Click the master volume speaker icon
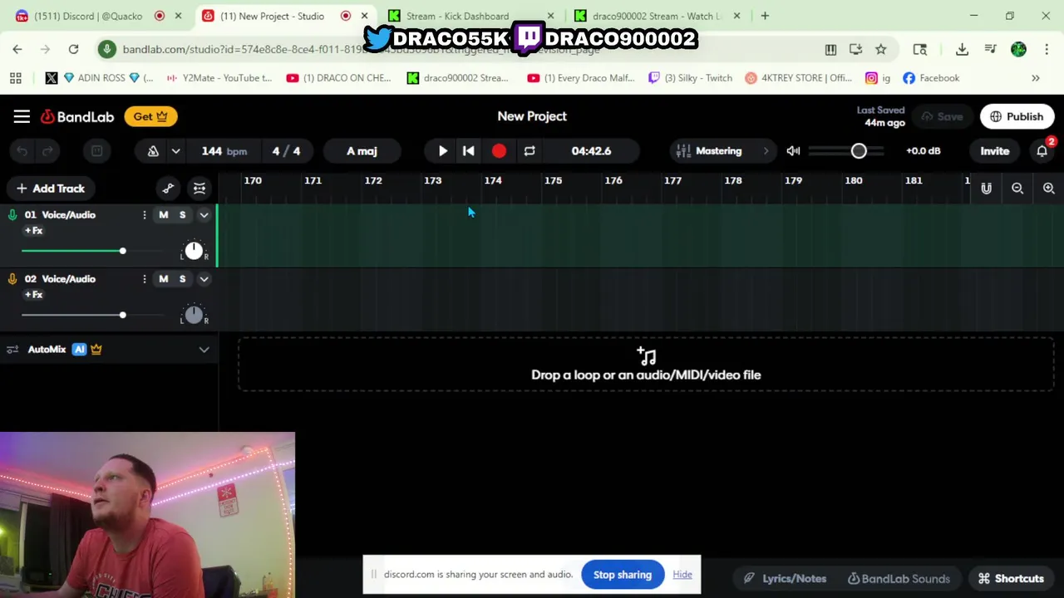This screenshot has width=1064, height=598. point(793,151)
